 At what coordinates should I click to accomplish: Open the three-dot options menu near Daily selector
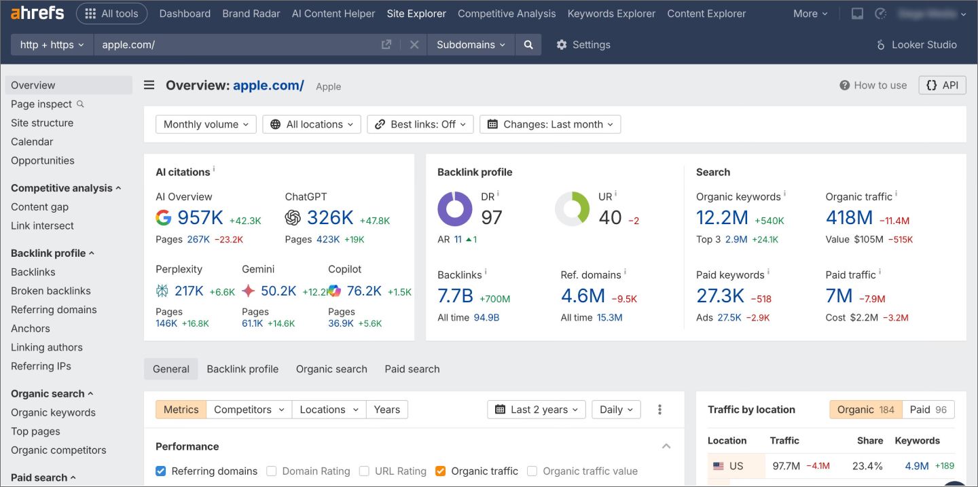click(659, 409)
